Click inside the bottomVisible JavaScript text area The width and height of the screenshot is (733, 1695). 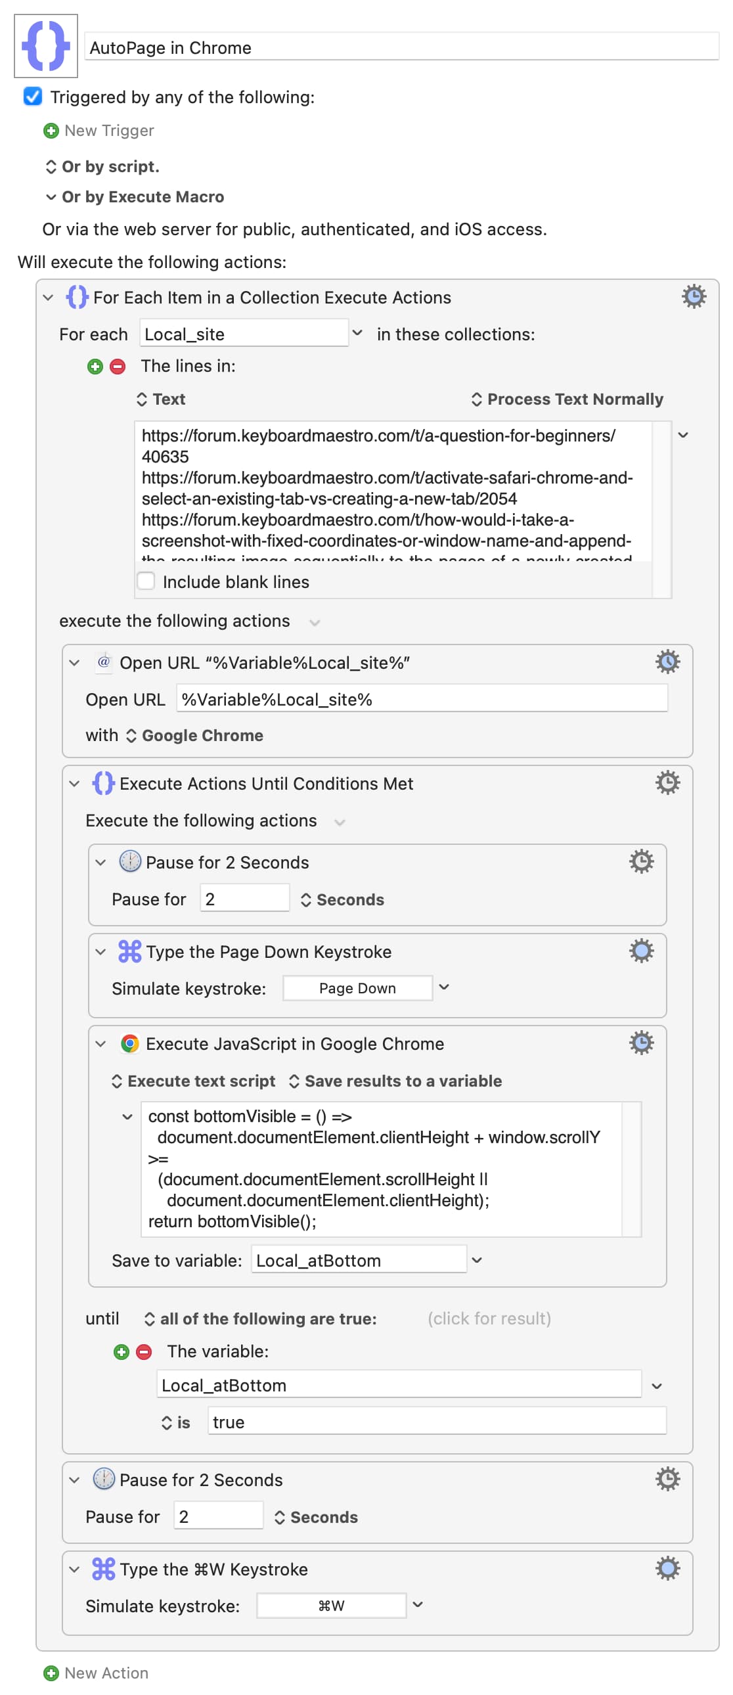coord(382,1169)
